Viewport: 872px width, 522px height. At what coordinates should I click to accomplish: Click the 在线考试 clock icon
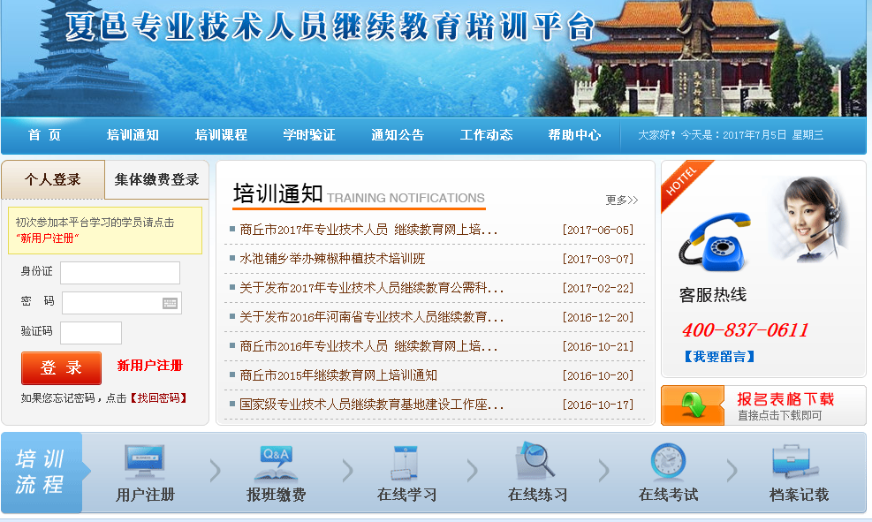click(668, 462)
